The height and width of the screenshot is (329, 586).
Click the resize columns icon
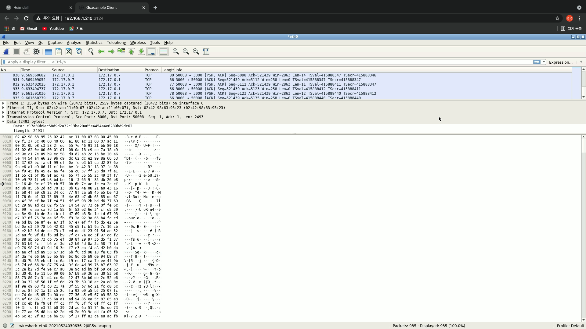coord(206,51)
